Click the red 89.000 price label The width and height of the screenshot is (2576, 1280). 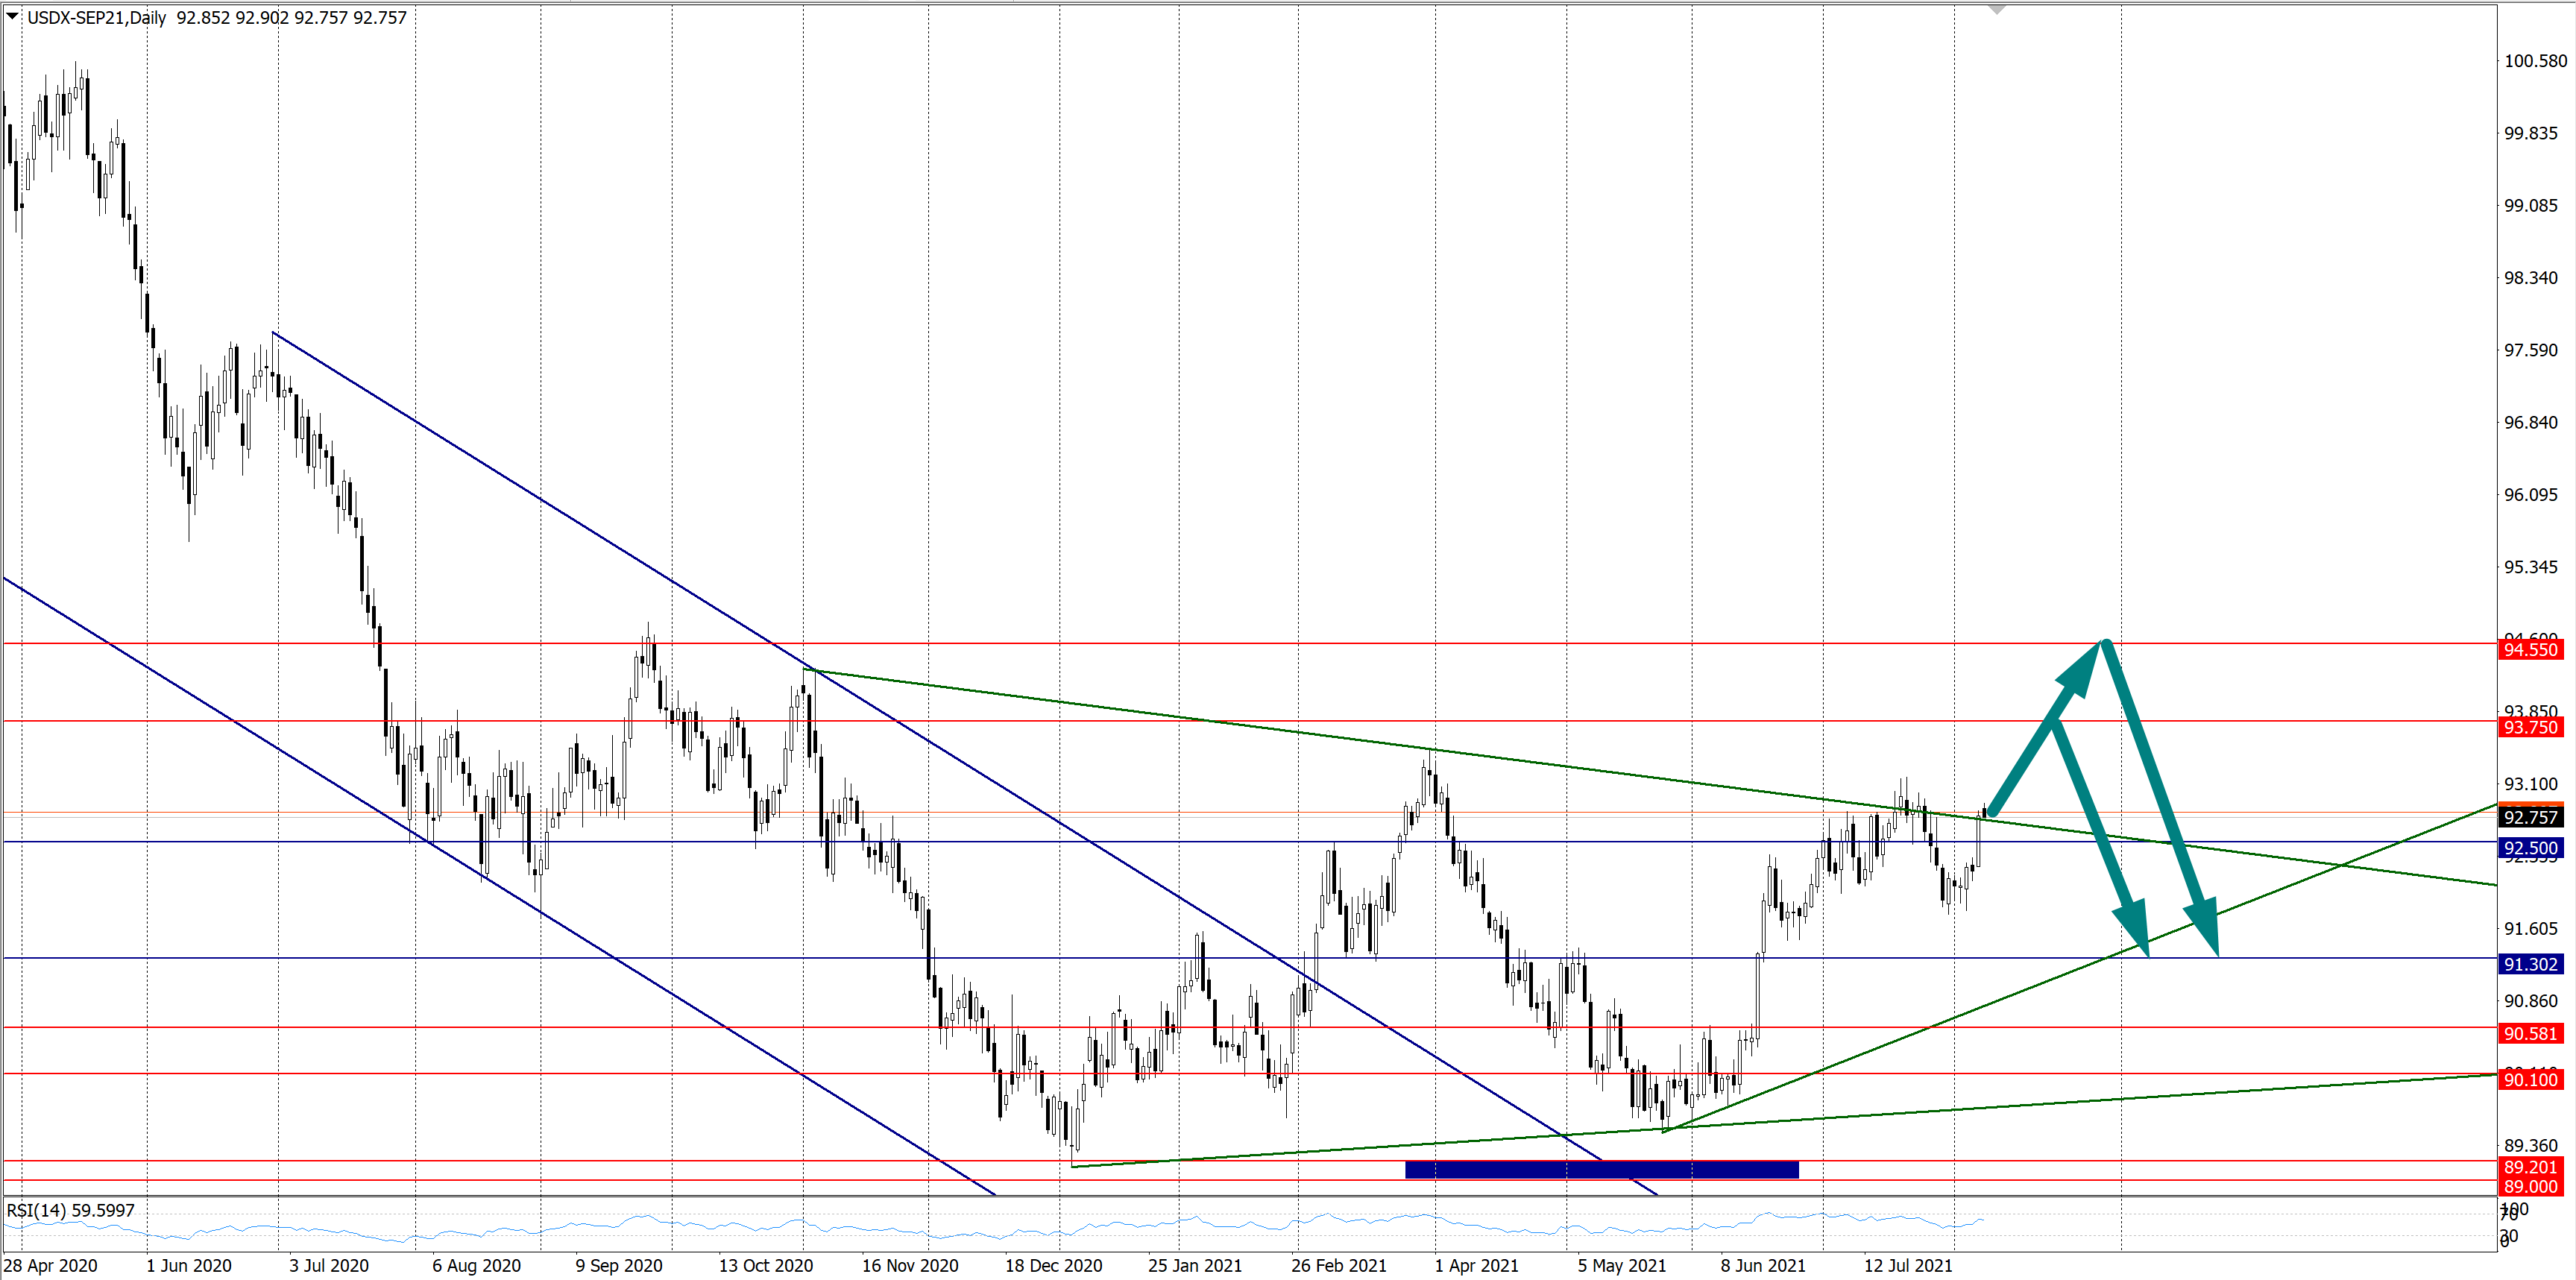tap(2530, 1187)
